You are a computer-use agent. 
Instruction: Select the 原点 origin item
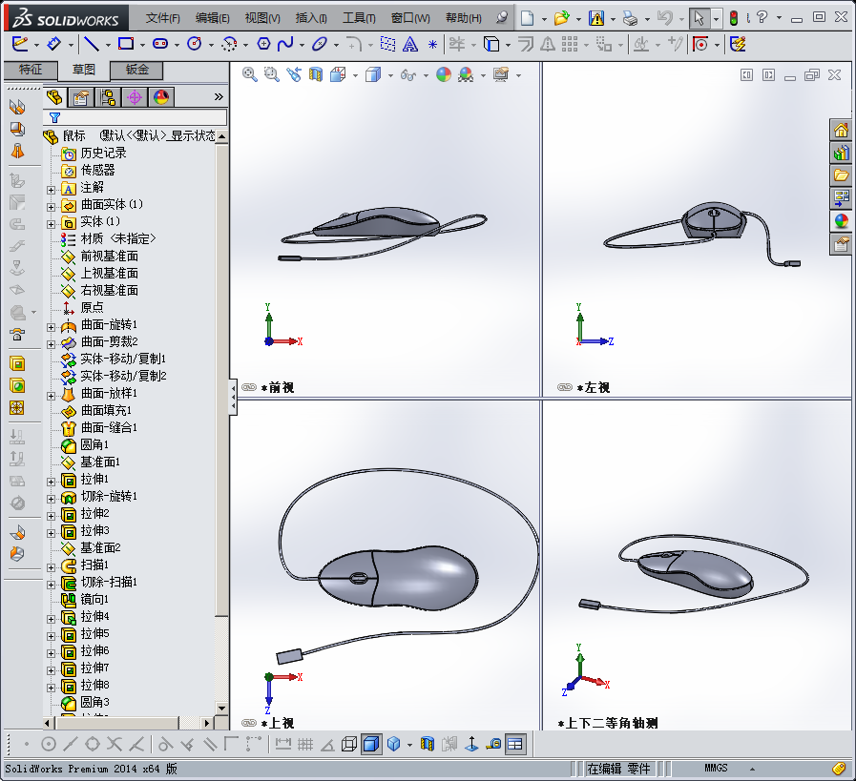pyautogui.click(x=92, y=307)
